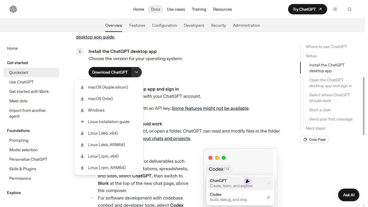
Task: Switch to the Administration tab
Action: coord(246,25)
